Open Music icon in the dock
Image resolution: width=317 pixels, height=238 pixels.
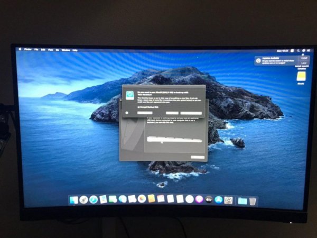point(190,199)
